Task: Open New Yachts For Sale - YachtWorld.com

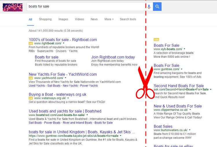Action: (x=63, y=74)
